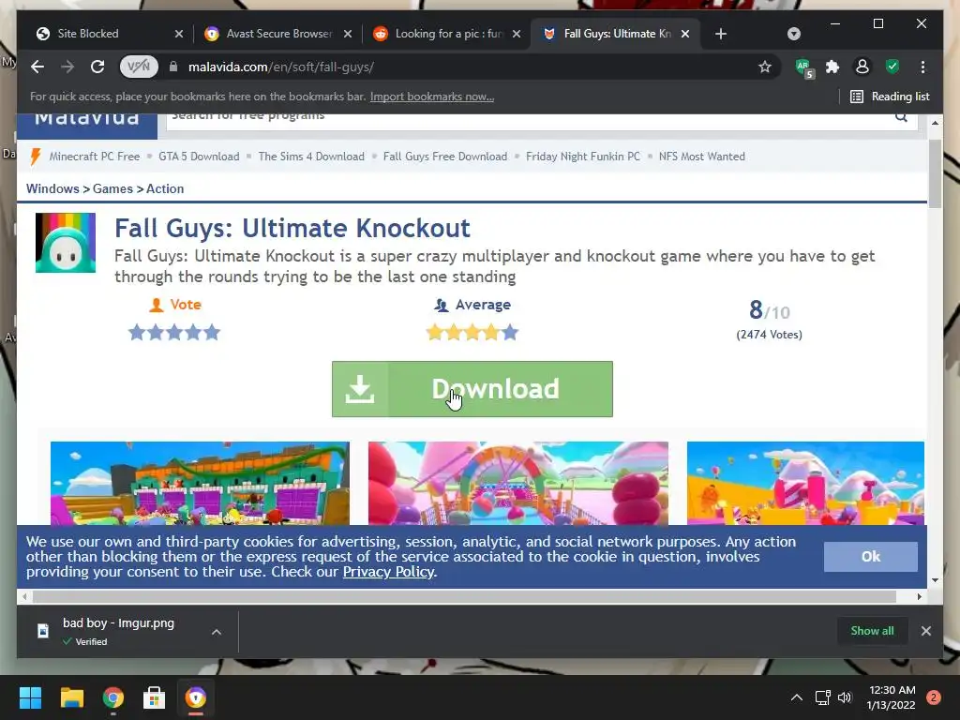
Task: Go back to the previous page
Action: point(37,67)
